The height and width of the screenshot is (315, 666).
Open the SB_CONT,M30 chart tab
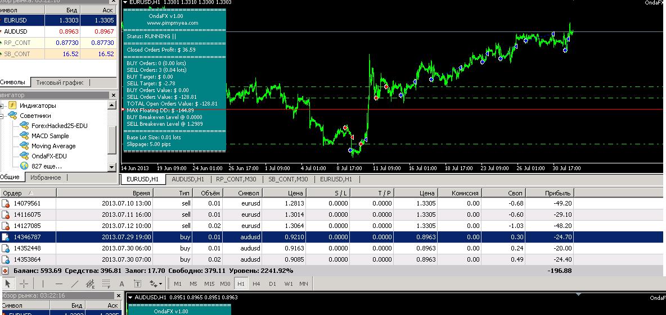point(289,179)
